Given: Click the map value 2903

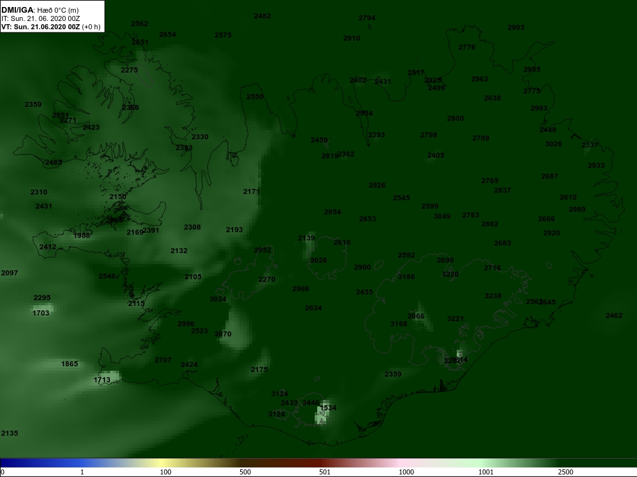Looking at the screenshot, I should click(x=515, y=27).
